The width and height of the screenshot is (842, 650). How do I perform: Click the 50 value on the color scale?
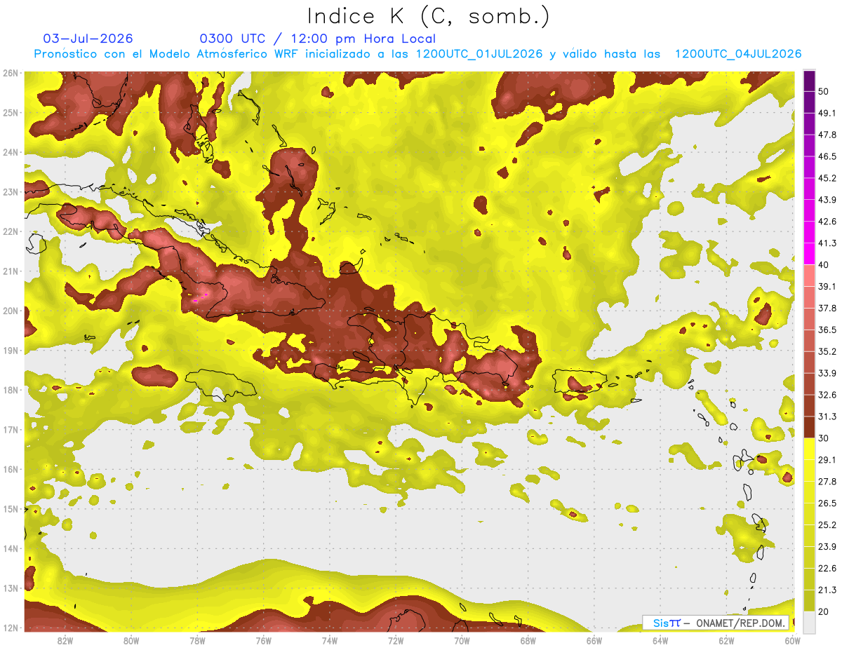823,91
